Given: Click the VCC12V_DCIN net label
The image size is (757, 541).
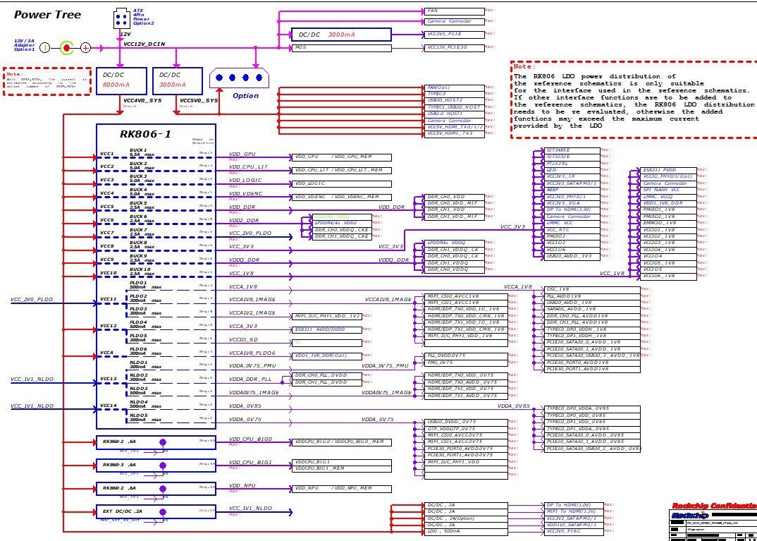Looking at the screenshot, I should coord(144,44).
